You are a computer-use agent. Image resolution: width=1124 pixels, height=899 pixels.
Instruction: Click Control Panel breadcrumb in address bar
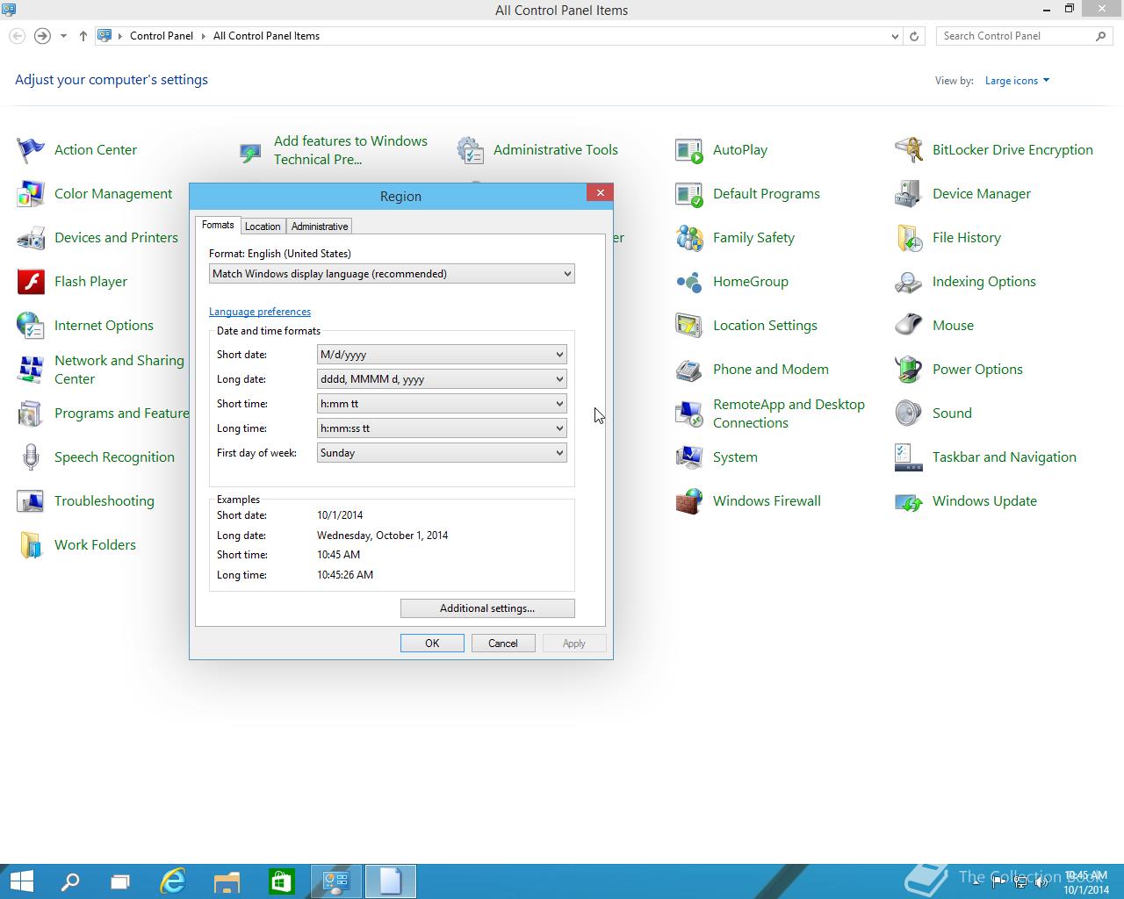[x=162, y=36]
